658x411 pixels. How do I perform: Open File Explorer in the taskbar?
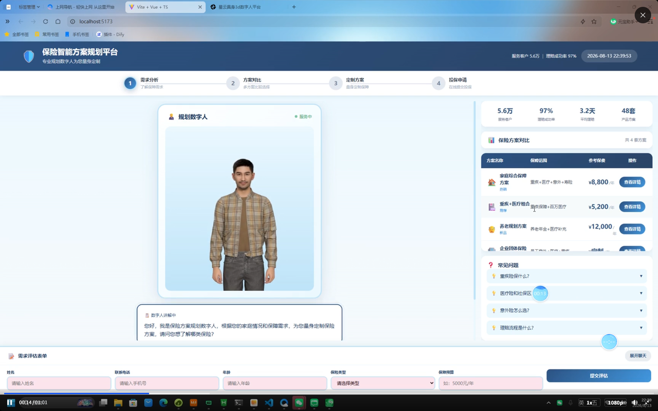pos(118,403)
